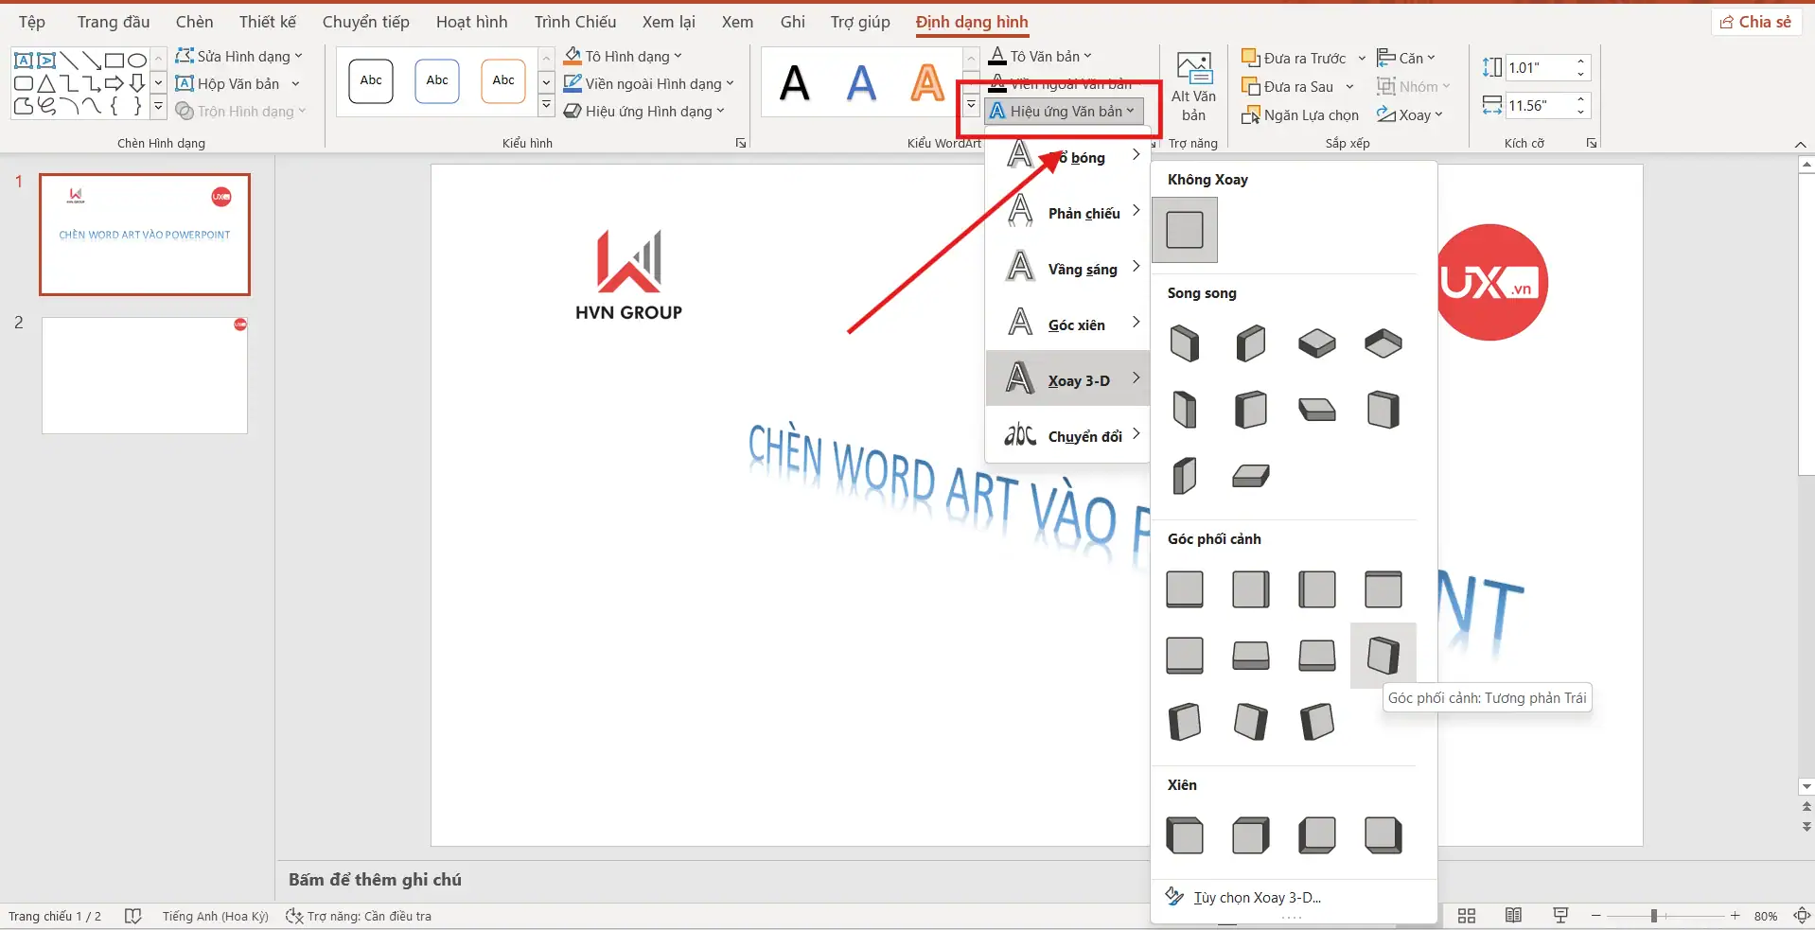
Task: Start slide show from status bar icon
Action: click(1560, 915)
